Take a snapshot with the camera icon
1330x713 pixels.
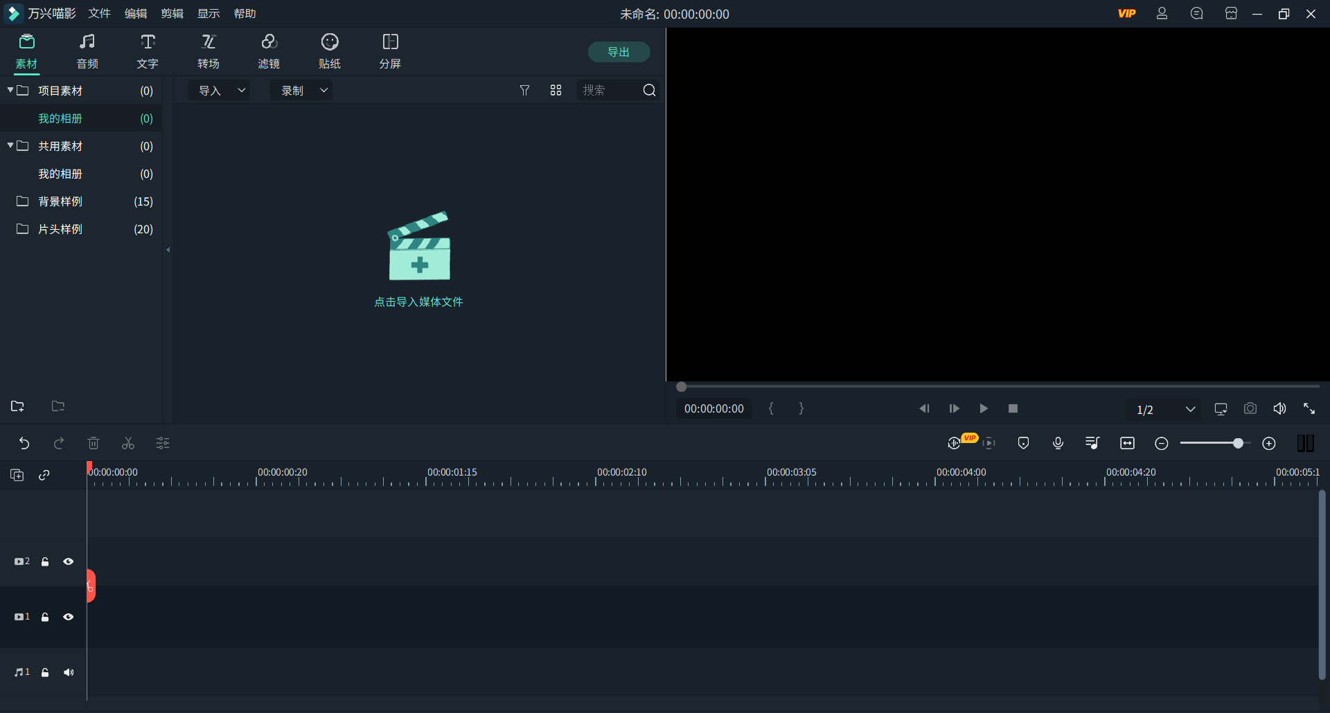(1250, 408)
